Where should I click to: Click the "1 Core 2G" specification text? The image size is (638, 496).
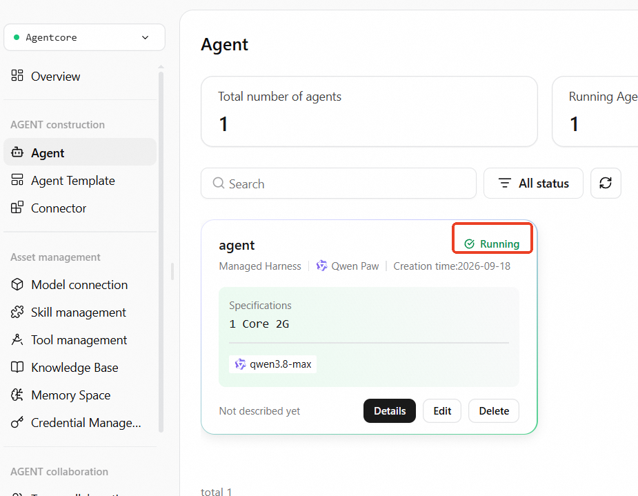tap(259, 324)
